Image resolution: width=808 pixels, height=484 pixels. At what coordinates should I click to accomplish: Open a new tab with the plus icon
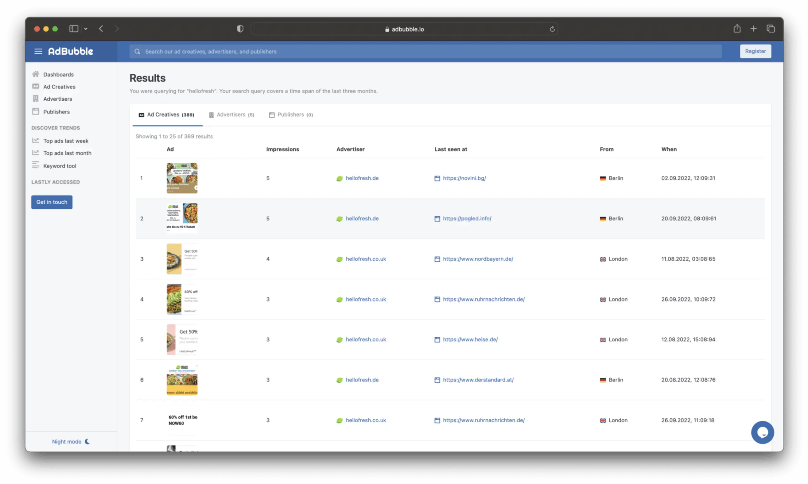753,29
